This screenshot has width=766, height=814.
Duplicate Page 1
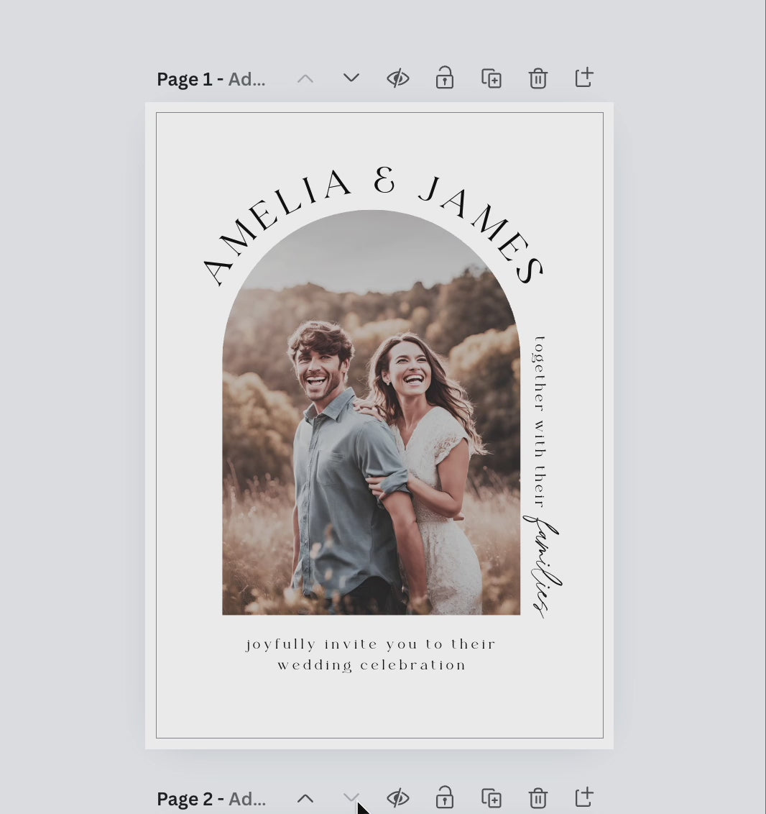pos(492,78)
